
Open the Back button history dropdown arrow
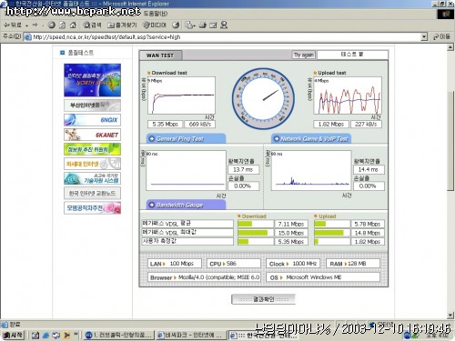click(27, 25)
